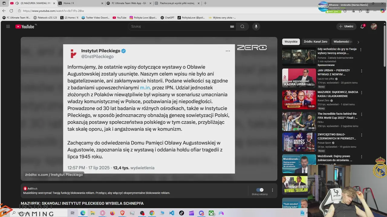Open Google Chrome from taskbar
The height and width of the screenshot is (217, 387).
click(x=152, y=213)
